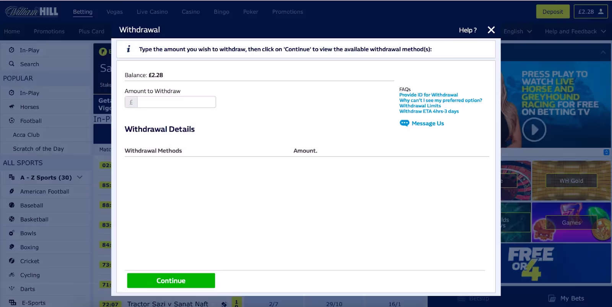The width and height of the screenshot is (612, 307).
Task: Click the William Hill logo
Action: coord(32,11)
